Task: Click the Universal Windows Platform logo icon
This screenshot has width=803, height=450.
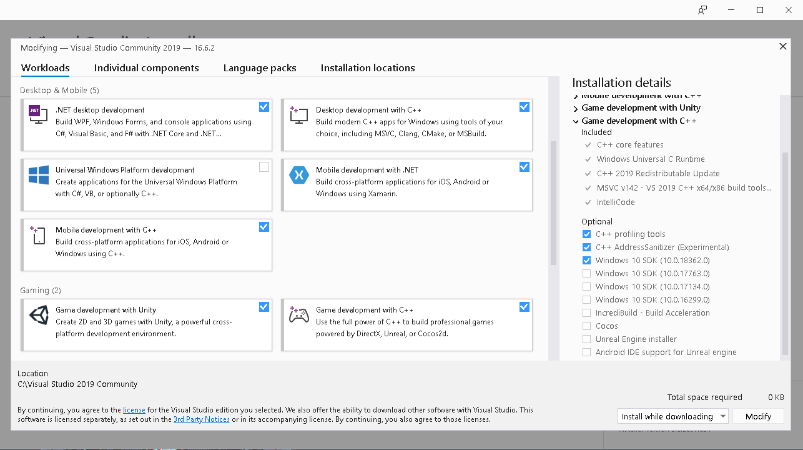Action: (x=38, y=175)
